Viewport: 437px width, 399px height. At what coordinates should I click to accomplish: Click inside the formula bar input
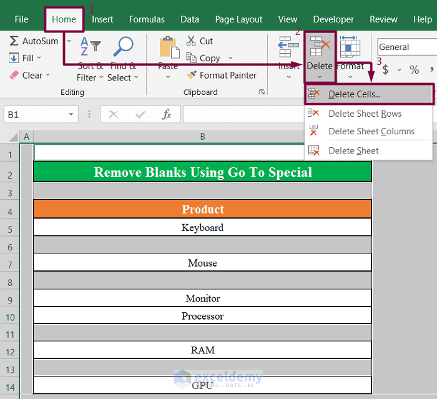pyautogui.click(x=243, y=114)
